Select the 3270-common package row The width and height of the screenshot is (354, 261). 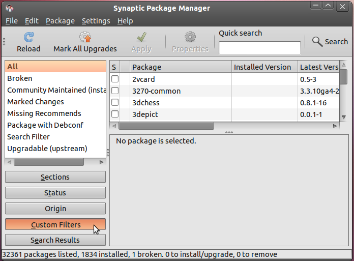(225, 91)
